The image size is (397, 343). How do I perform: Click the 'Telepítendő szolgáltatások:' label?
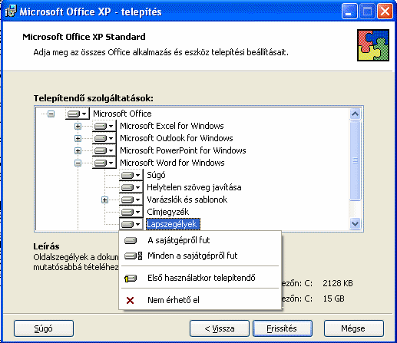pyautogui.click(x=94, y=98)
